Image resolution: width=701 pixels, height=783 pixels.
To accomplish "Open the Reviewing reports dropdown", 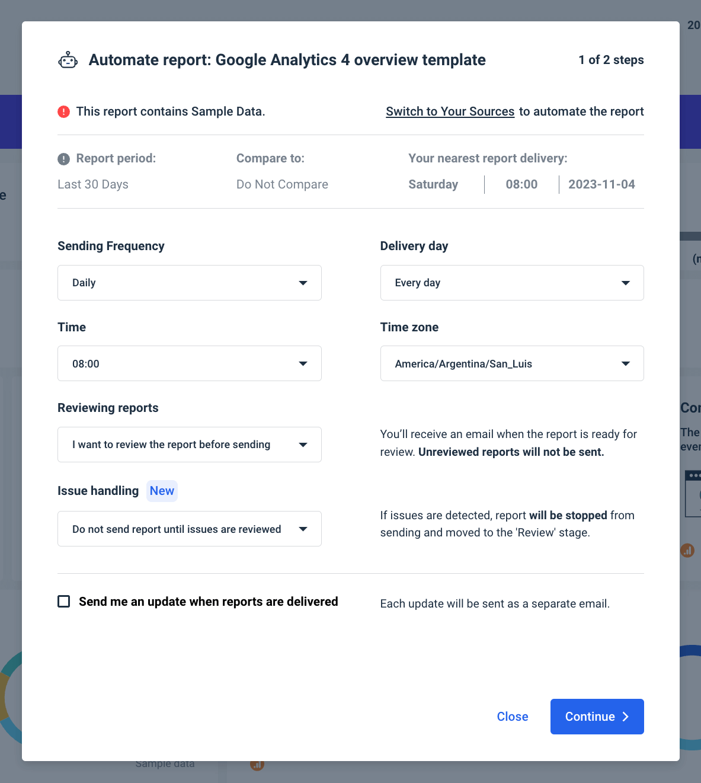I will pyautogui.click(x=189, y=445).
